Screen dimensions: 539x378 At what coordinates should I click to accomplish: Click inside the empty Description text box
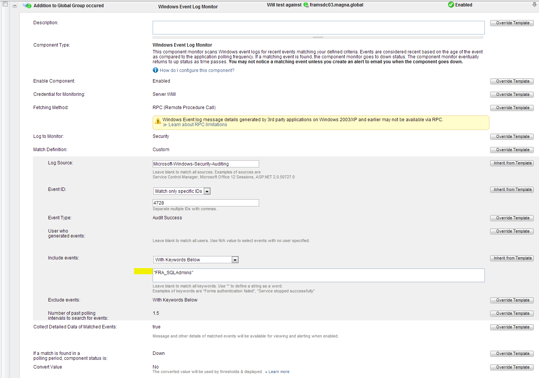(318, 27)
